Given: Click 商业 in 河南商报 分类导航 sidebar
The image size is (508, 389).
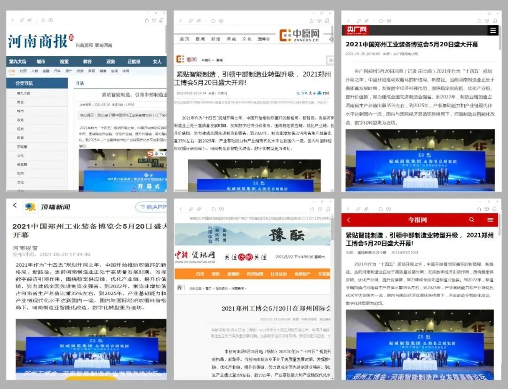Looking at the screenshot, I should coord(20,102).
